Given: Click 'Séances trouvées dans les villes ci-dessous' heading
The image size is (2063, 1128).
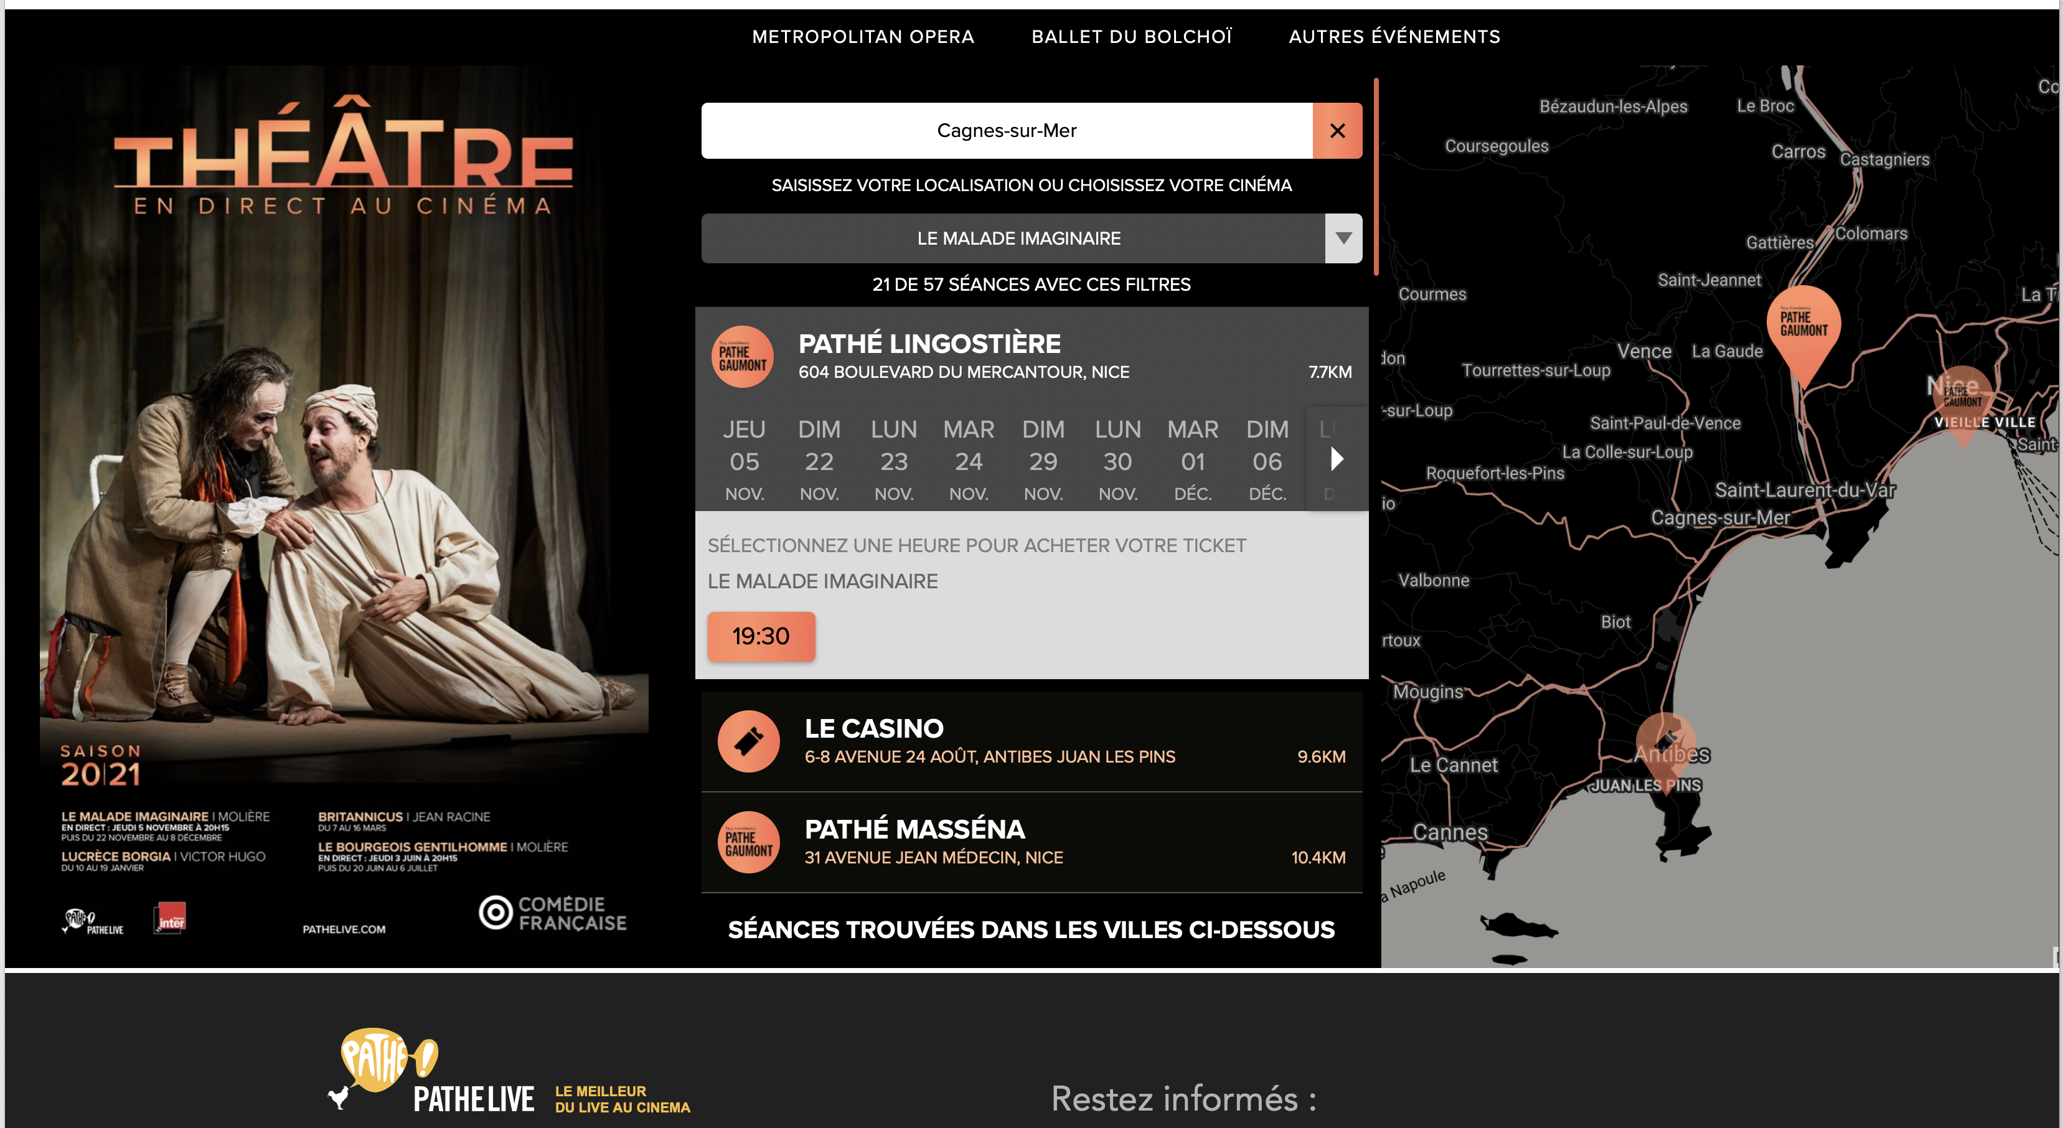Looking at the screenshot, I should 1031,929.
